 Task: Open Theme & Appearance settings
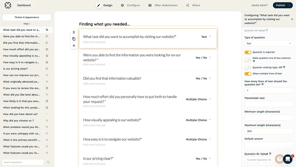click(x=27, y=17)
